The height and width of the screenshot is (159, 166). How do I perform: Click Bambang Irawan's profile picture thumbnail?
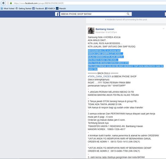(x=91, y=31)
